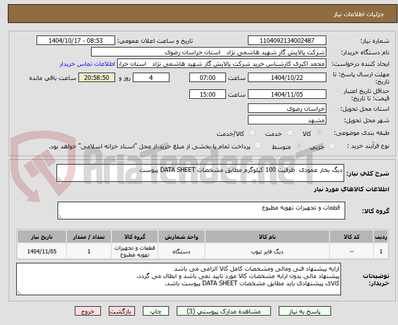Viewport: 398px width, 325px height.
Task: Click the شرح کلی نیاز description textarea
Action: pyautogui.click(x=200, y=173)
